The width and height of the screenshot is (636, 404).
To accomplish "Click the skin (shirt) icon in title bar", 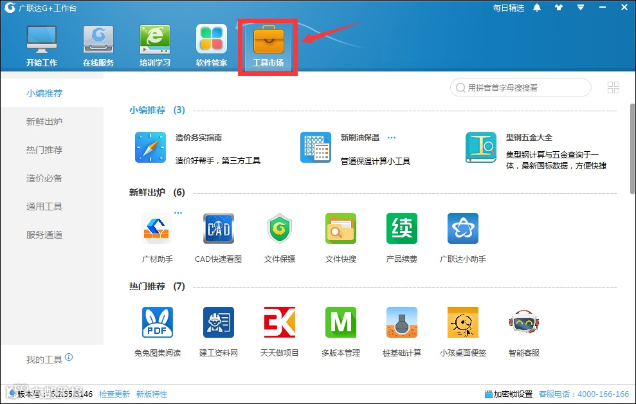I will 559,8.
